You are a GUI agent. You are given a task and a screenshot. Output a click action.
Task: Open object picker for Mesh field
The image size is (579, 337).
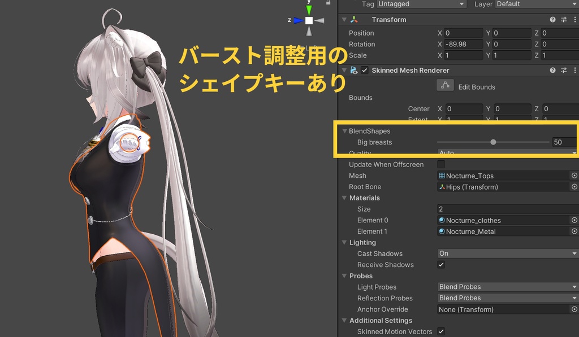click(x=574, y=176)
